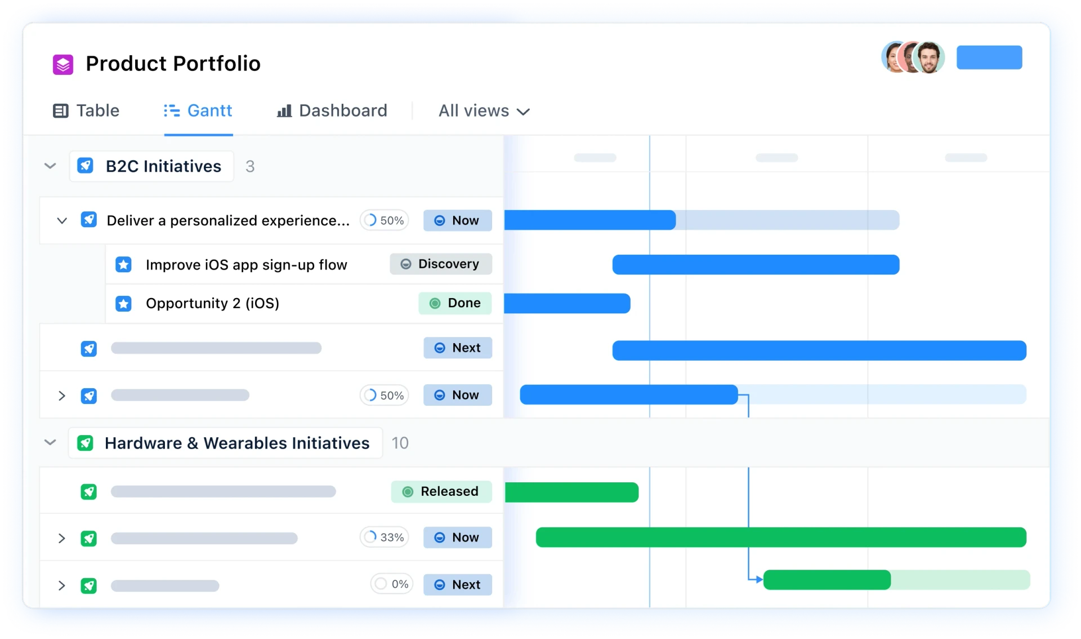The width and height of the screenshot is (1081, 639).
Task: Collapse the B2C Initiatives group
Action: (x=50, y=166)
